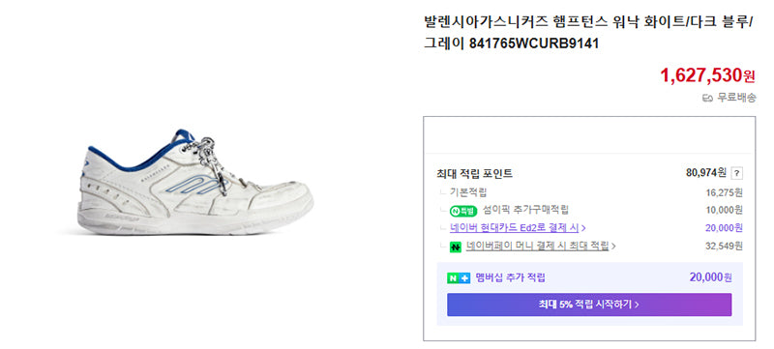Screen dimensions: 774x349
Task: Click the green Naver Pay N icon
Action: [456, 247]
